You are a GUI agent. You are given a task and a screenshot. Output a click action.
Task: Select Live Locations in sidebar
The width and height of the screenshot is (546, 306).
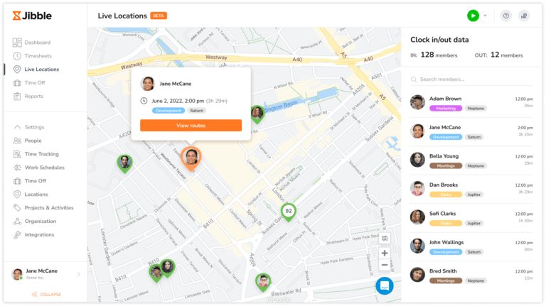click(x=36, y=69)
